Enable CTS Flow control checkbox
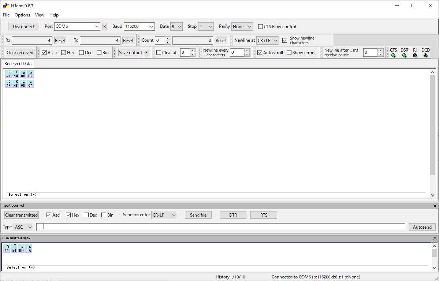The height and width of the screenshot is (281, 439). coord(261,27)
